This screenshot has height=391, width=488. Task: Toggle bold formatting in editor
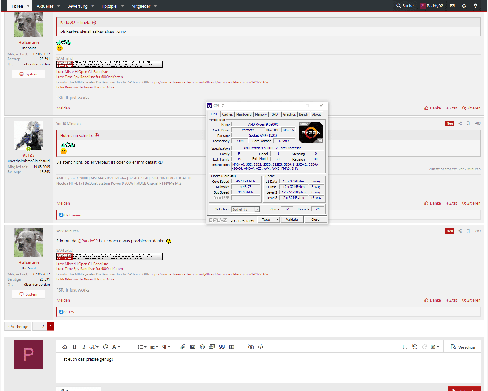click(74, 347)
